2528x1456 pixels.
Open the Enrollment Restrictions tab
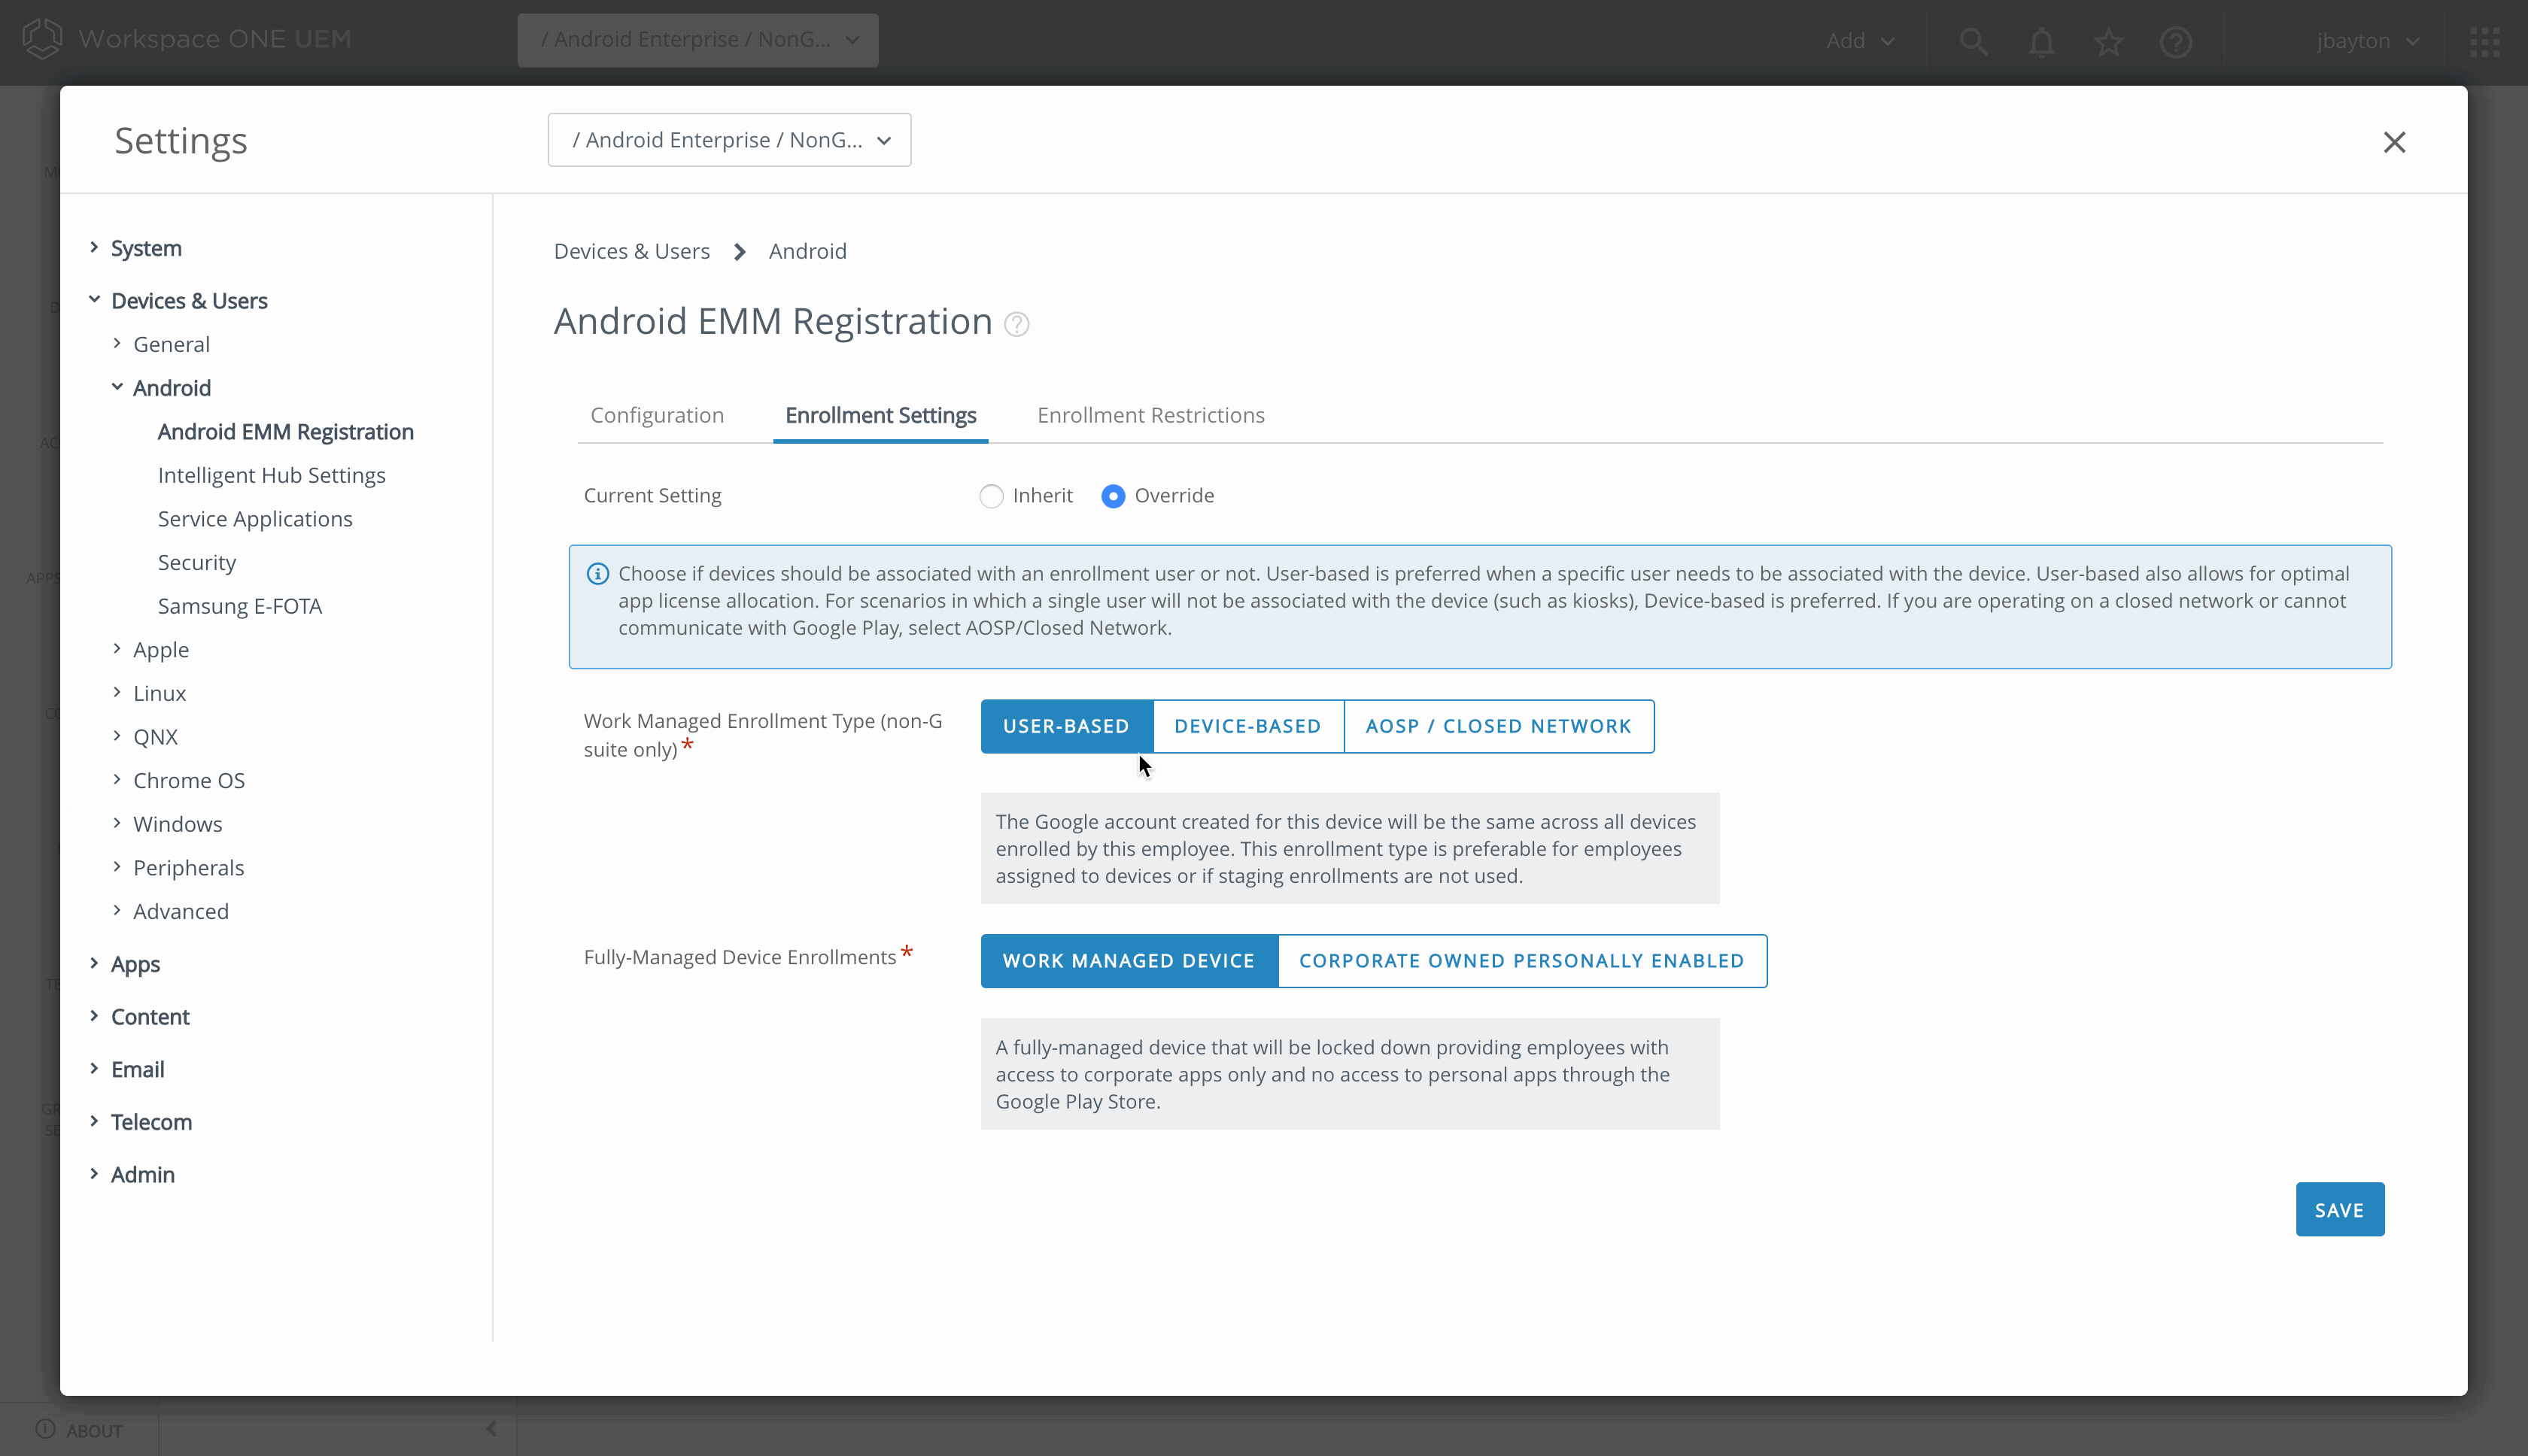click(x=1150, y=415)
